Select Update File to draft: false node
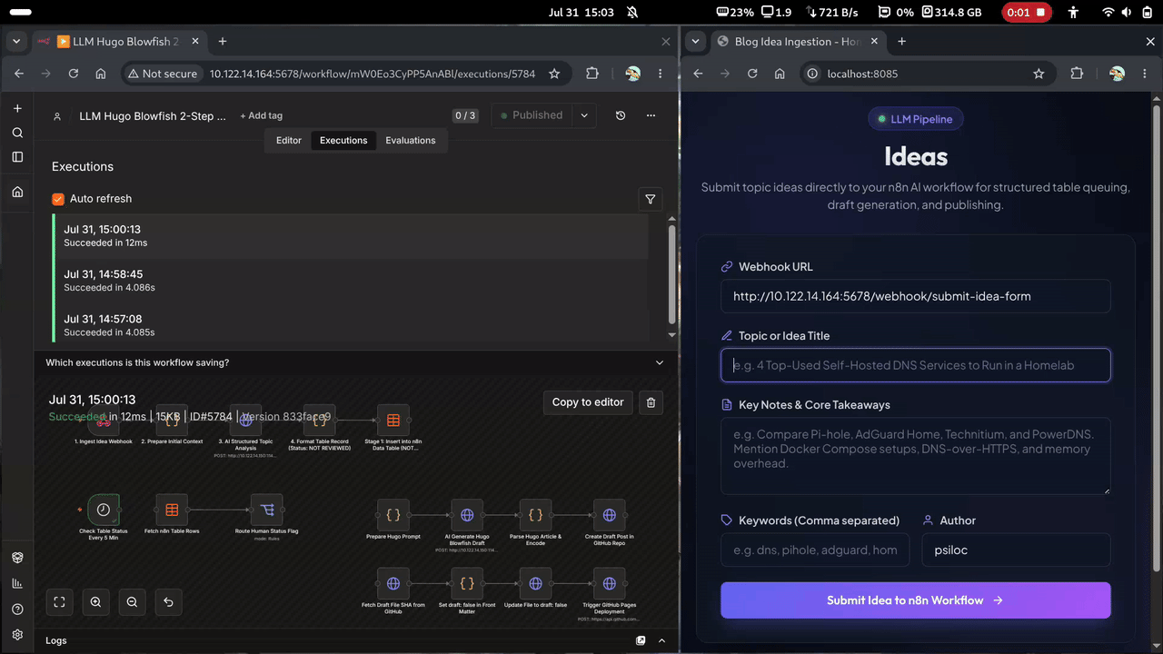Viewport: 1163px width, 654px height. point(535,583)
